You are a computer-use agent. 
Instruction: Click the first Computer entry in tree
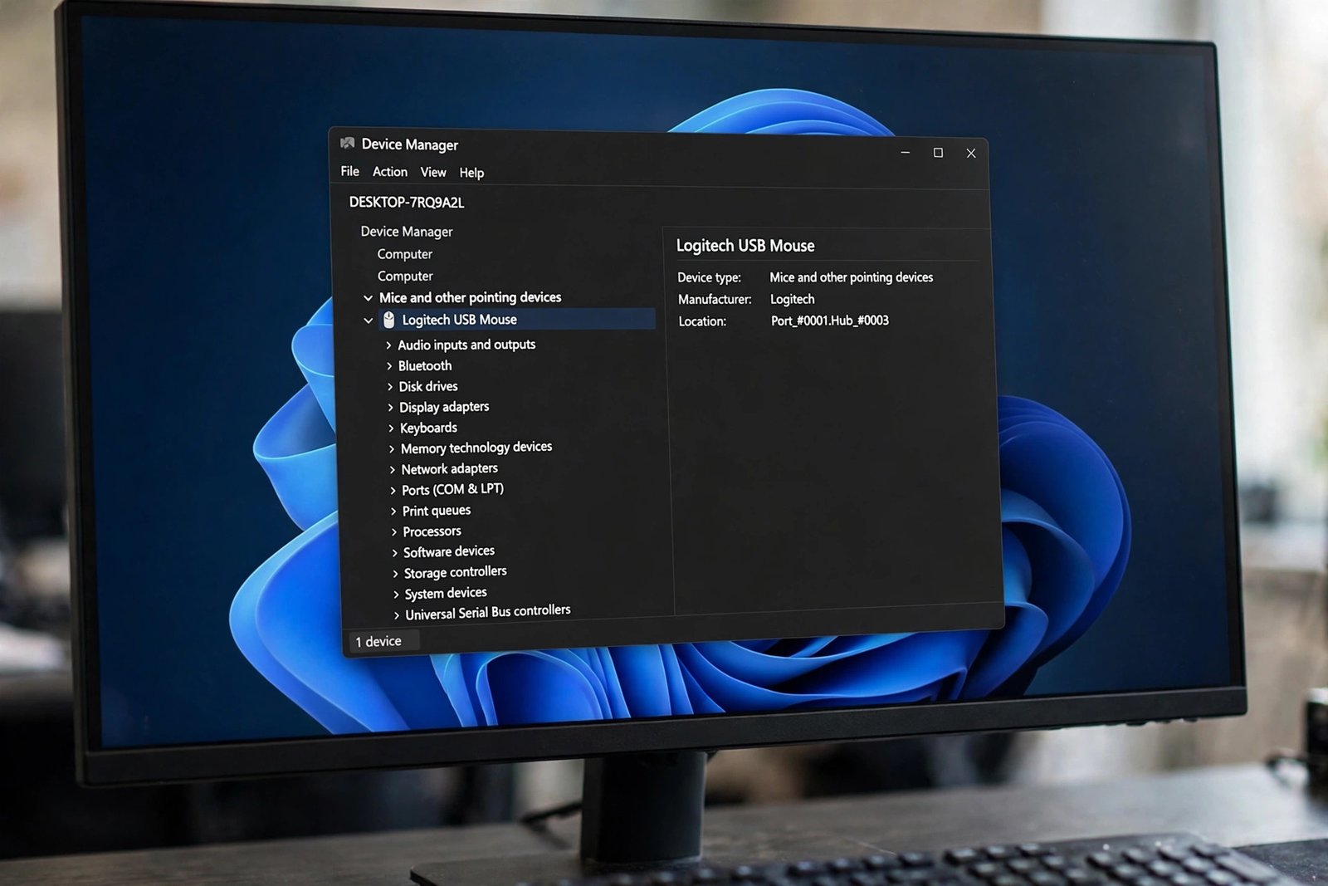pyautogui.click(x=405, y=254)
